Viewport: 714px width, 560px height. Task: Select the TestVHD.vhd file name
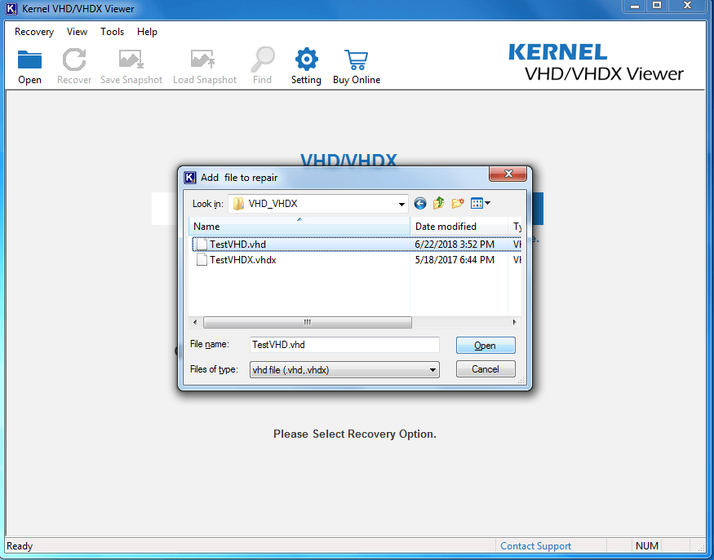pos(237,245)
